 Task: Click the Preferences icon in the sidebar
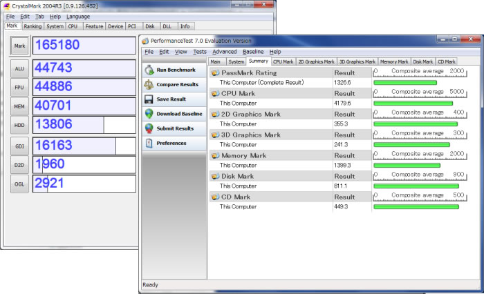click(149, 143)
